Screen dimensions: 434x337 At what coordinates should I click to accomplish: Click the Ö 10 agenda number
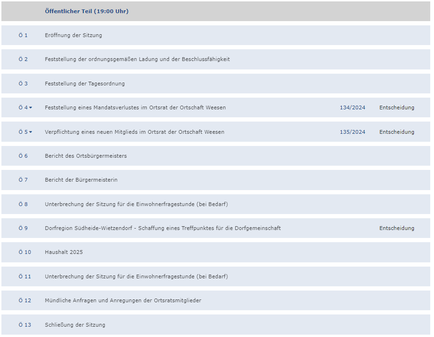click(x=25, y=253)
